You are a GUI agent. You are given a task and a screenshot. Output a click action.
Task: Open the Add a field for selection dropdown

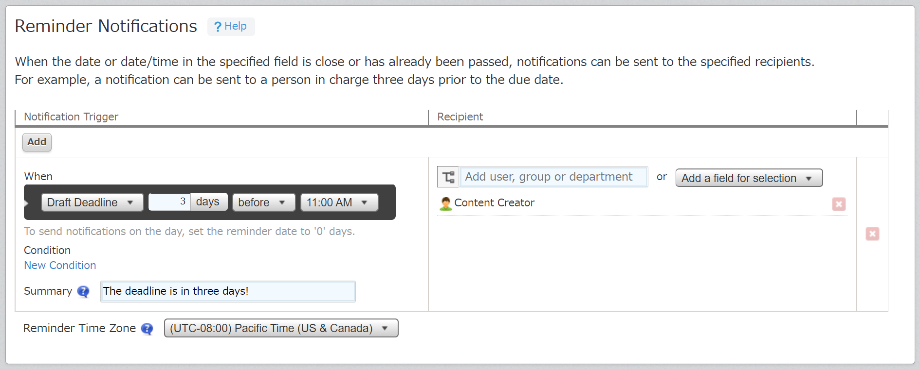(x=749, y=178)
